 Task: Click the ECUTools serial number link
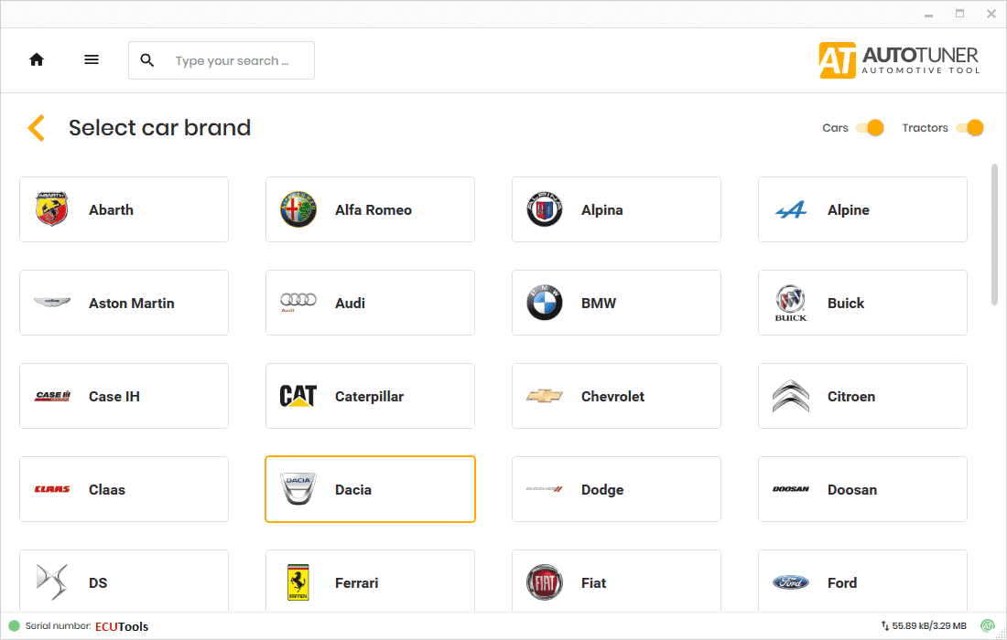[124, 626]
